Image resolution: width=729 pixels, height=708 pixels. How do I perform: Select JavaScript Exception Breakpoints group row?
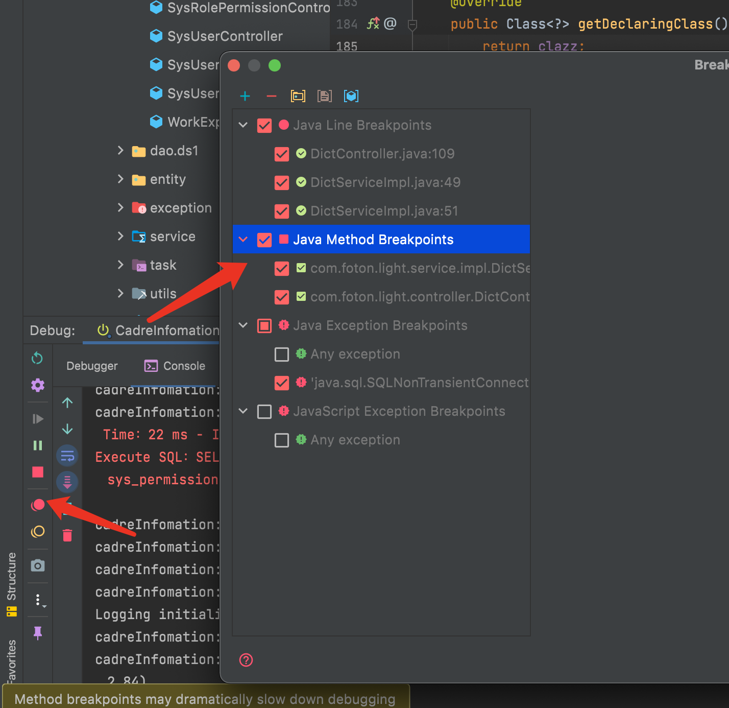[x=381, y=411]
